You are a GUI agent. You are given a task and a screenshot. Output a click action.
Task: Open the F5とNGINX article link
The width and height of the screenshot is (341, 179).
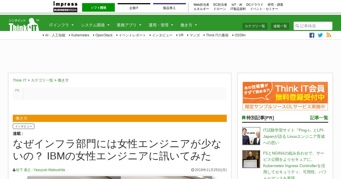pos(295,166)
